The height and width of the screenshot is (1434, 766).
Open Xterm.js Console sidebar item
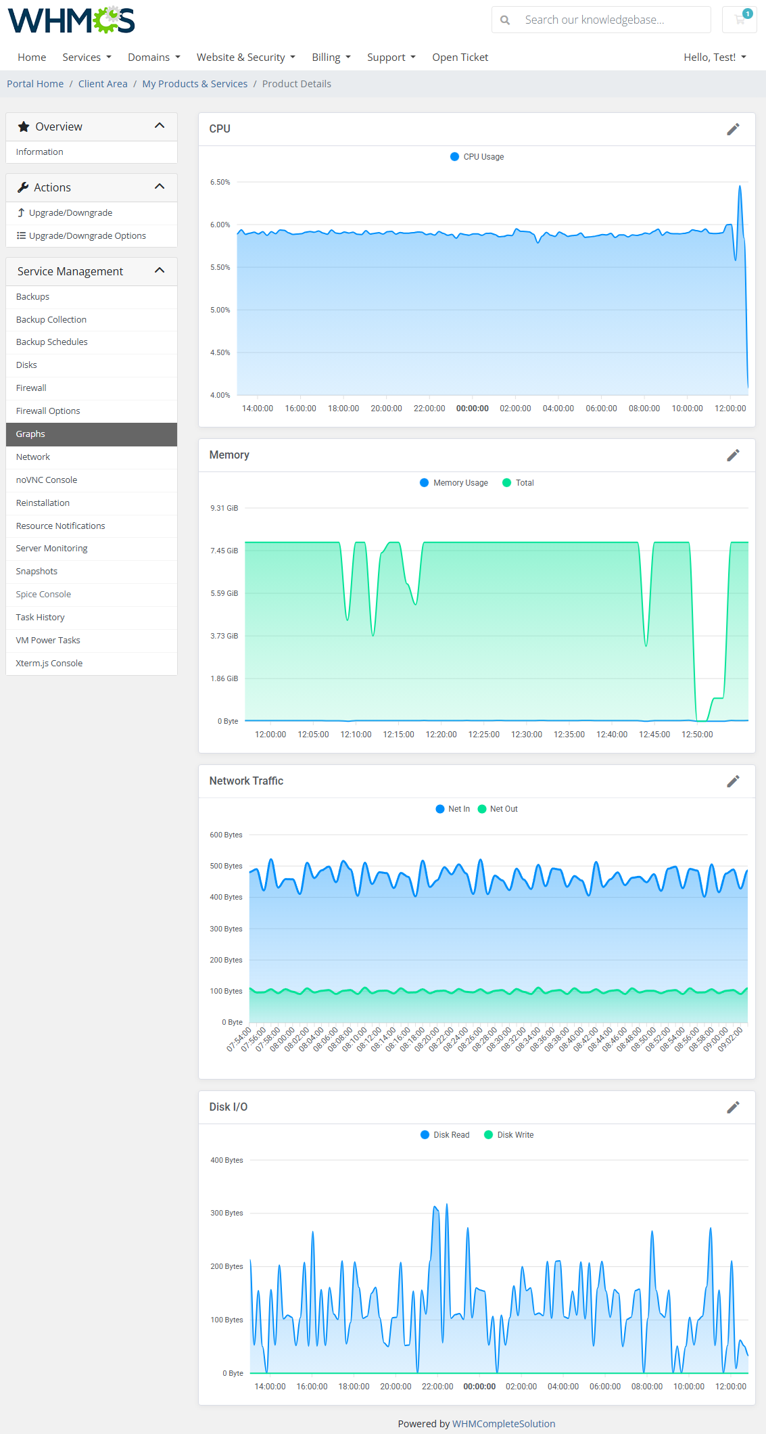[91, 664]
